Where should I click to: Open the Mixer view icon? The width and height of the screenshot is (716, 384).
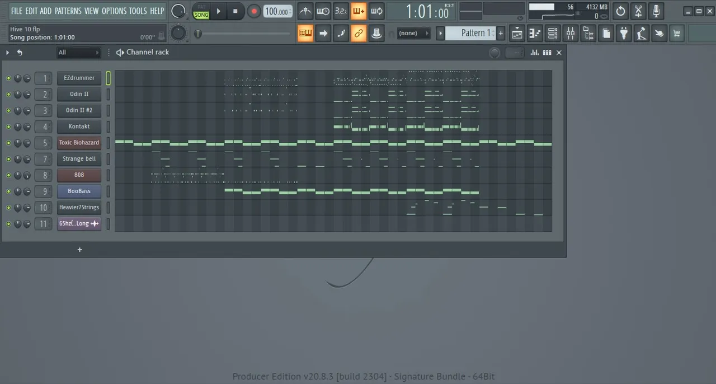(571, 34)
